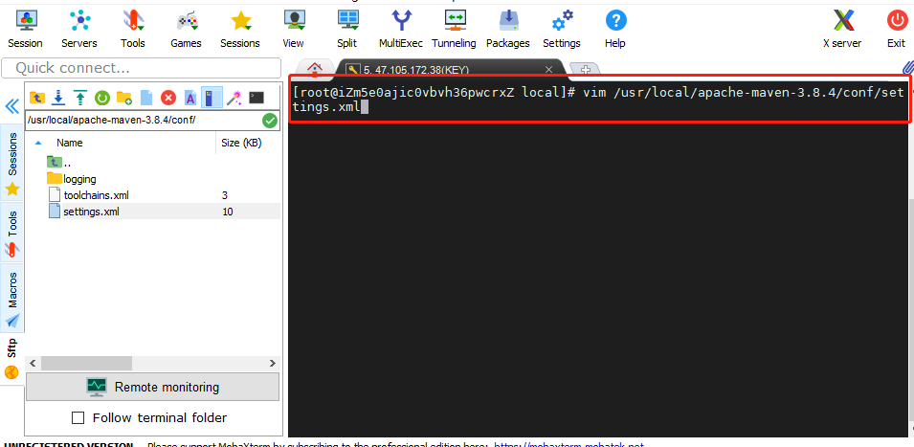The width and height of the screenshot is (914, 447).
Task: Open the View toolbar icon
Action: coord(293,29)
